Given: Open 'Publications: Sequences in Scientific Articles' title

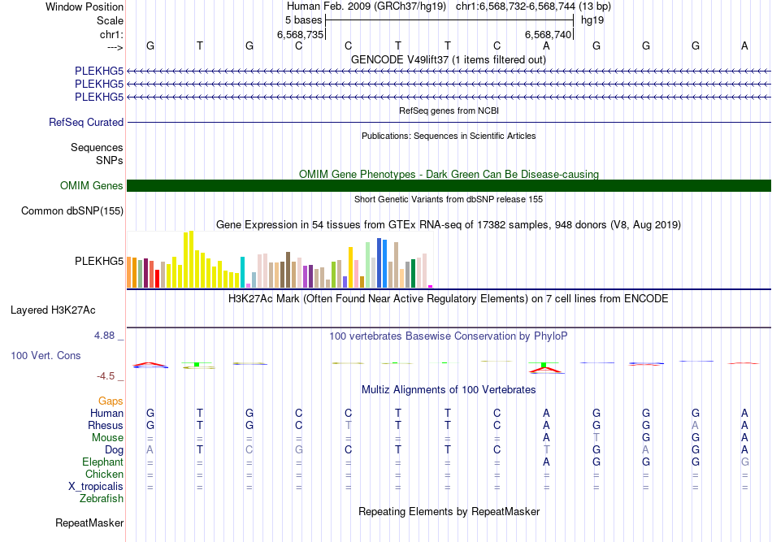Looking at the screenshot, I should coord(449,136).
